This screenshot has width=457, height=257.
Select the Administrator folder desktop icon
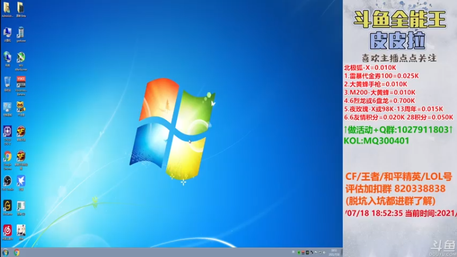[x=7, y=10]
